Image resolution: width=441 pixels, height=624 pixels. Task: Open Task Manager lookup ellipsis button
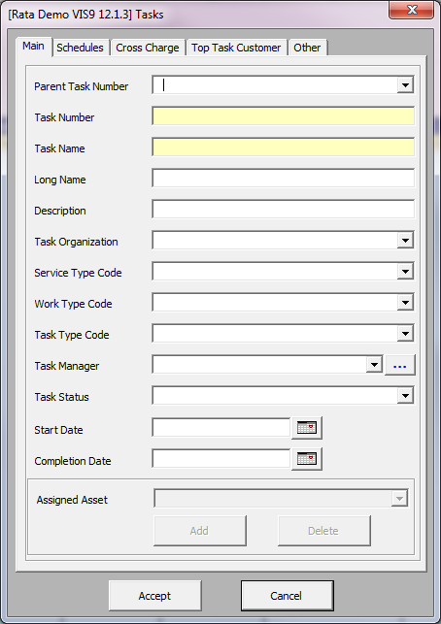399,365
